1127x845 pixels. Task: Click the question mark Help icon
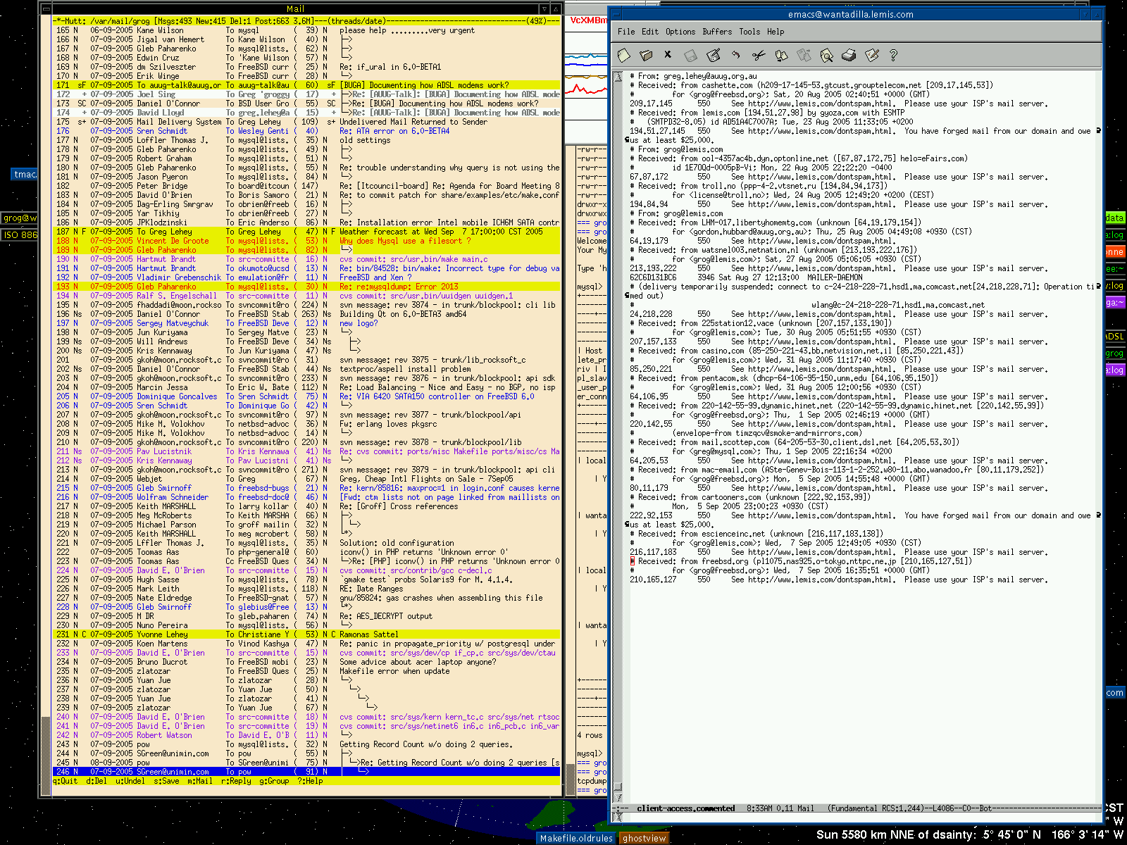pos(894,55)
